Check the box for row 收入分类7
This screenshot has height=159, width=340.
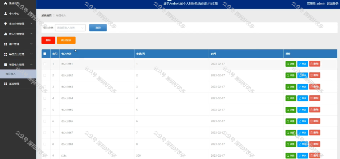tap(45, 132)
